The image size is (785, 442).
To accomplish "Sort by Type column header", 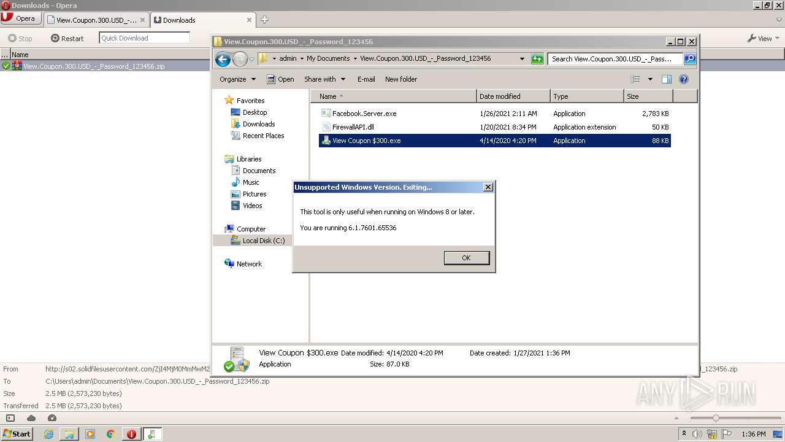I will click(x=587, y=96).
